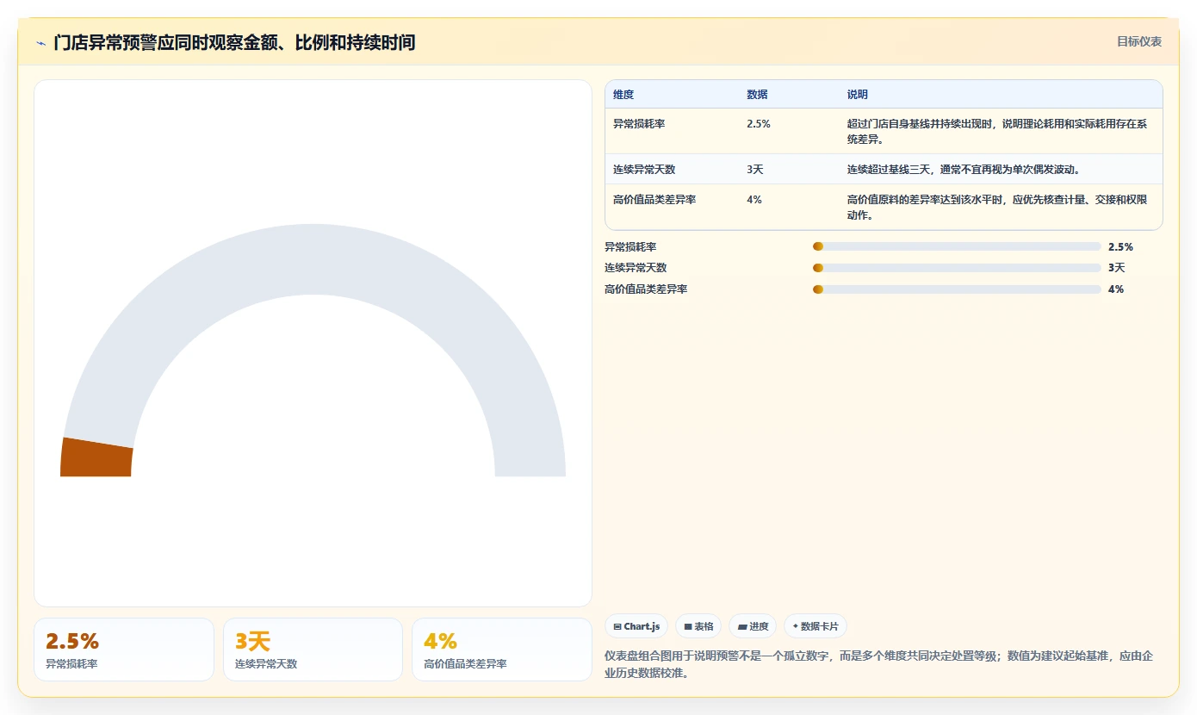This screenshot has height=715, width=1197.
Task: Select the Chart.js tag chip
Action: click(x=636, y=626)
